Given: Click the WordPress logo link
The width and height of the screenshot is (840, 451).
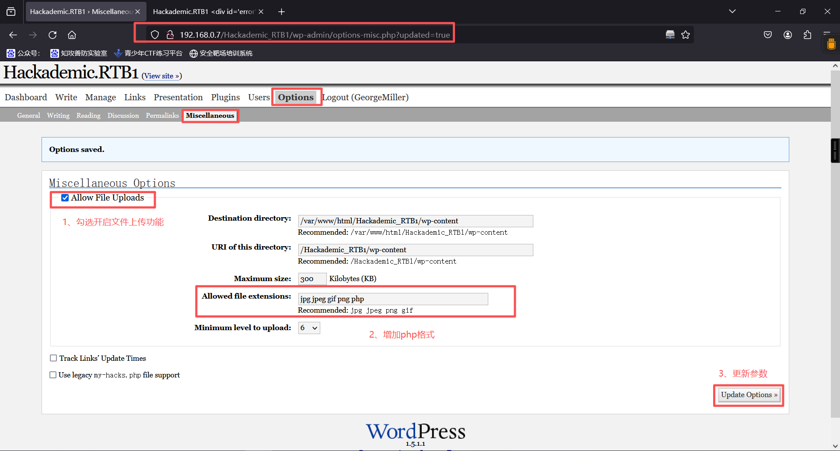Looking at the screenshot, I should [416, 432].
